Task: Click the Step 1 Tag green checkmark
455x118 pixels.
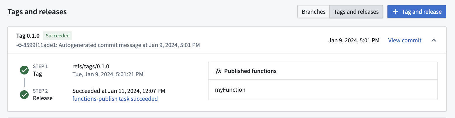Action: (x=24, y=70)
